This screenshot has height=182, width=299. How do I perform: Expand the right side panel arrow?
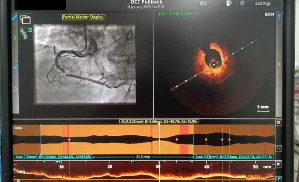click(279, 64)
